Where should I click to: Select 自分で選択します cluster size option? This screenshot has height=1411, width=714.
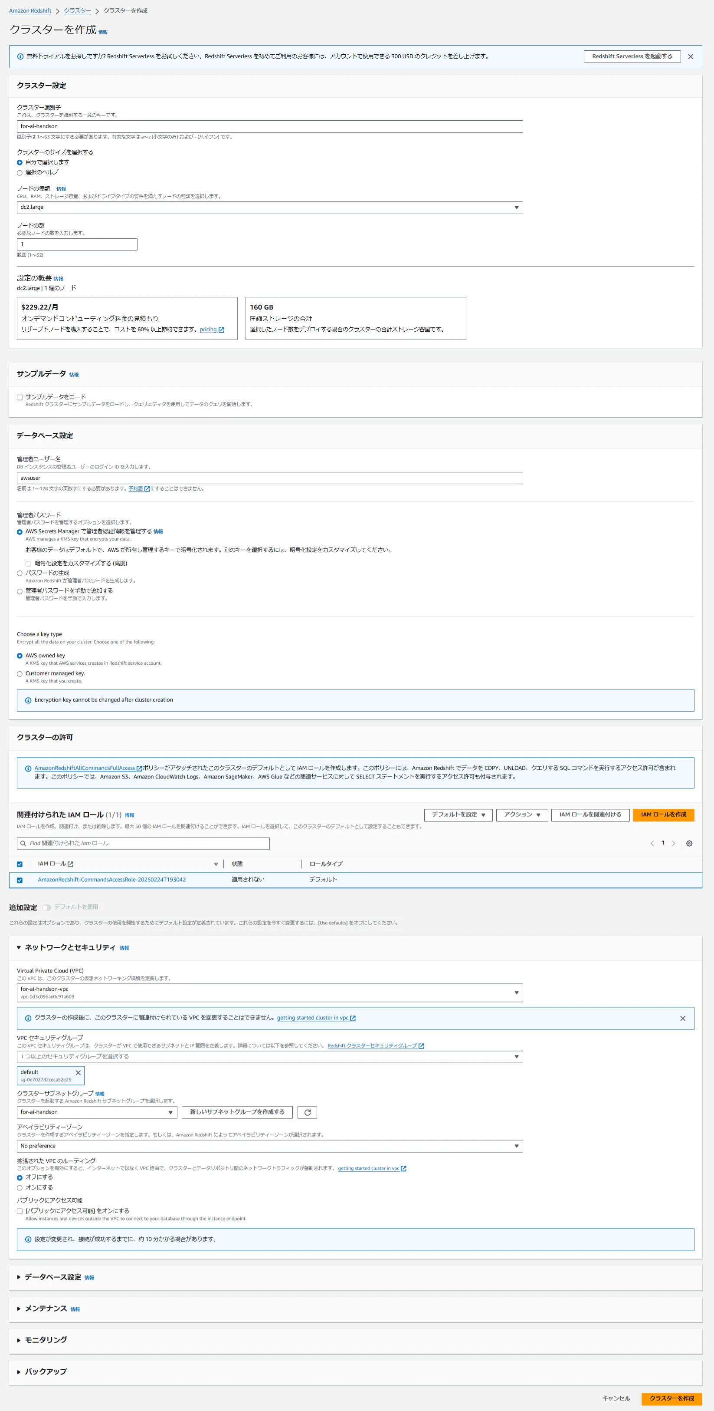(20, 163)
